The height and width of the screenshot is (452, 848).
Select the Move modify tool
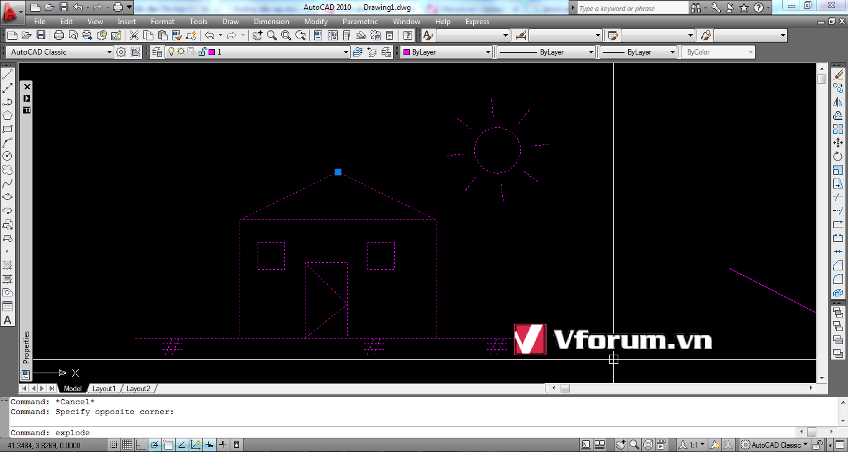pos(838,143)
